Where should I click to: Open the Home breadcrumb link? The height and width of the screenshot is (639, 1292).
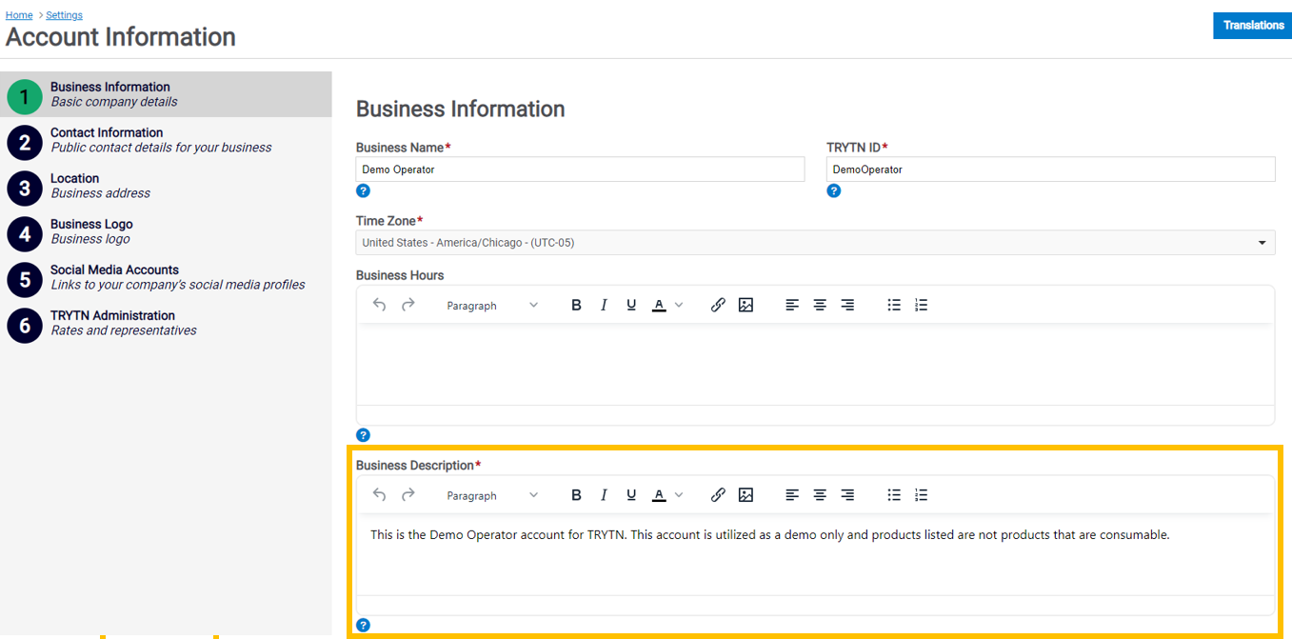click(x=19, y=15)
